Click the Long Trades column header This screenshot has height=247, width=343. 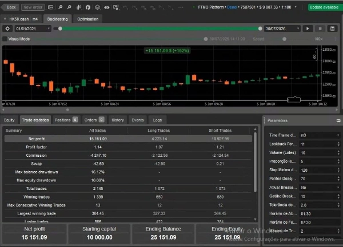(x=158, y=131)
